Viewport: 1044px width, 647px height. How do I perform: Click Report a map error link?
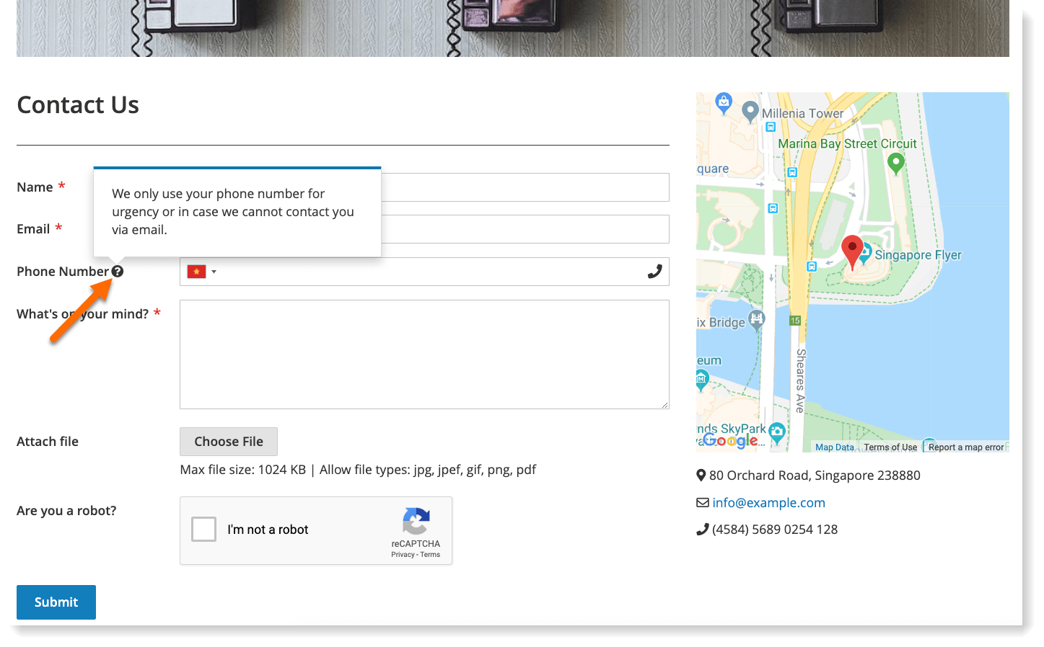(966, 447)
